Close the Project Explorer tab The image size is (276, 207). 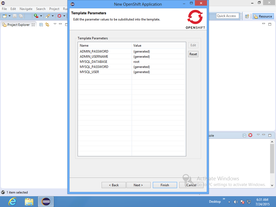[33, 25]
